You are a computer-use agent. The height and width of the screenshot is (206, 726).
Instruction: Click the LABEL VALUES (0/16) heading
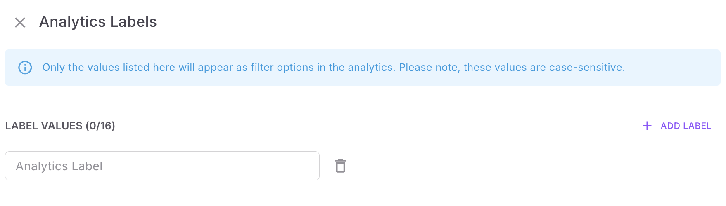(60, 126)
